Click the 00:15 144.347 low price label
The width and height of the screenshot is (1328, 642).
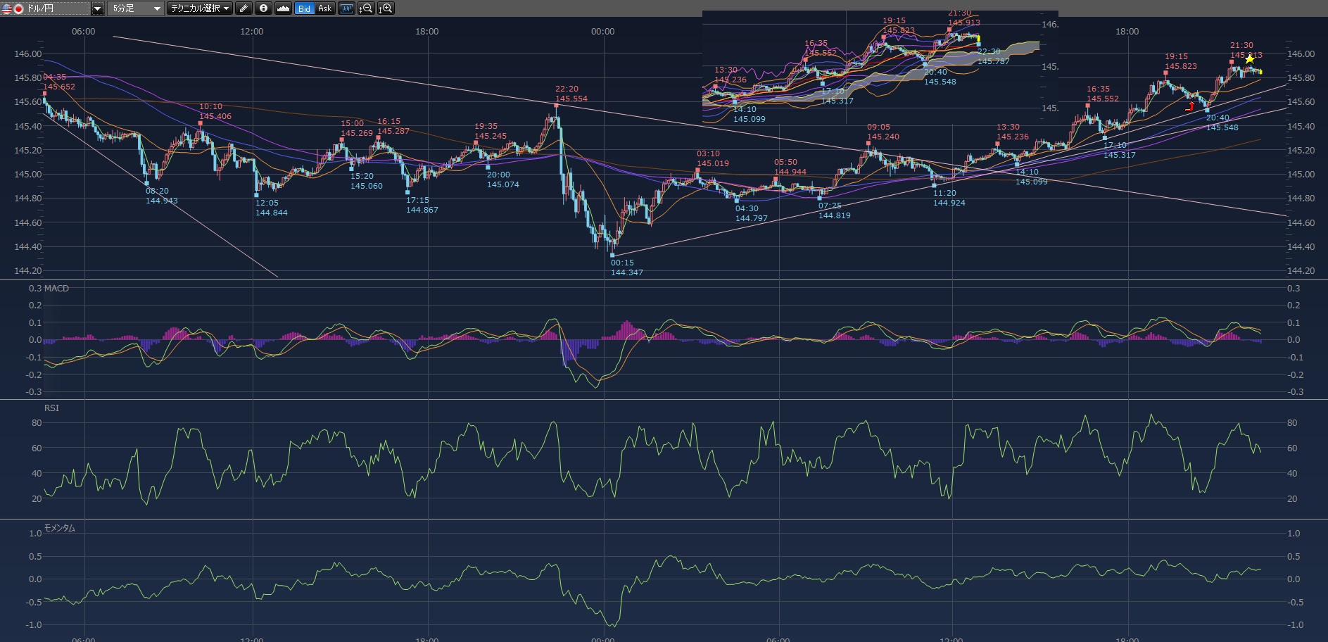tap(626, 267)
